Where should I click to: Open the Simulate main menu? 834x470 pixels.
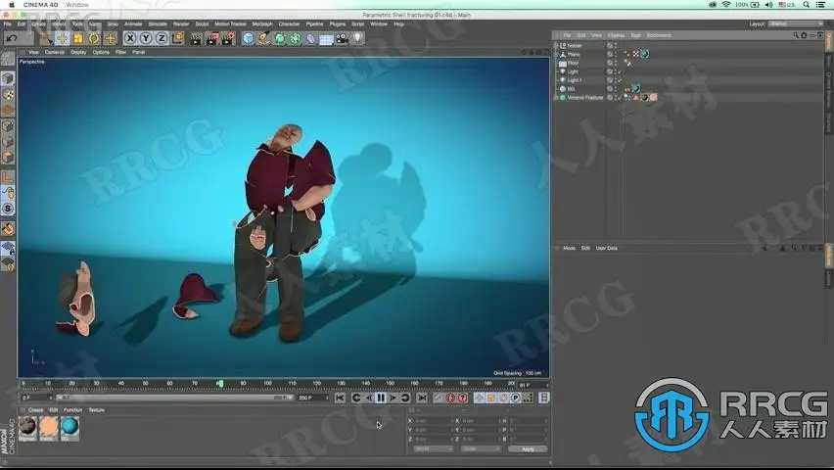(158, 23)
